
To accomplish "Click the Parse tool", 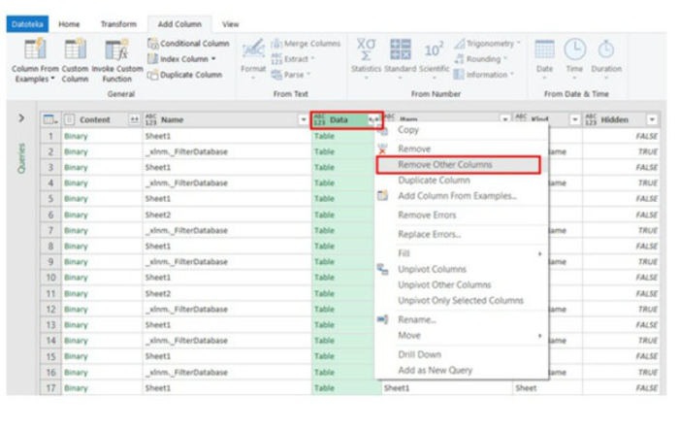I will click(291, 75).
